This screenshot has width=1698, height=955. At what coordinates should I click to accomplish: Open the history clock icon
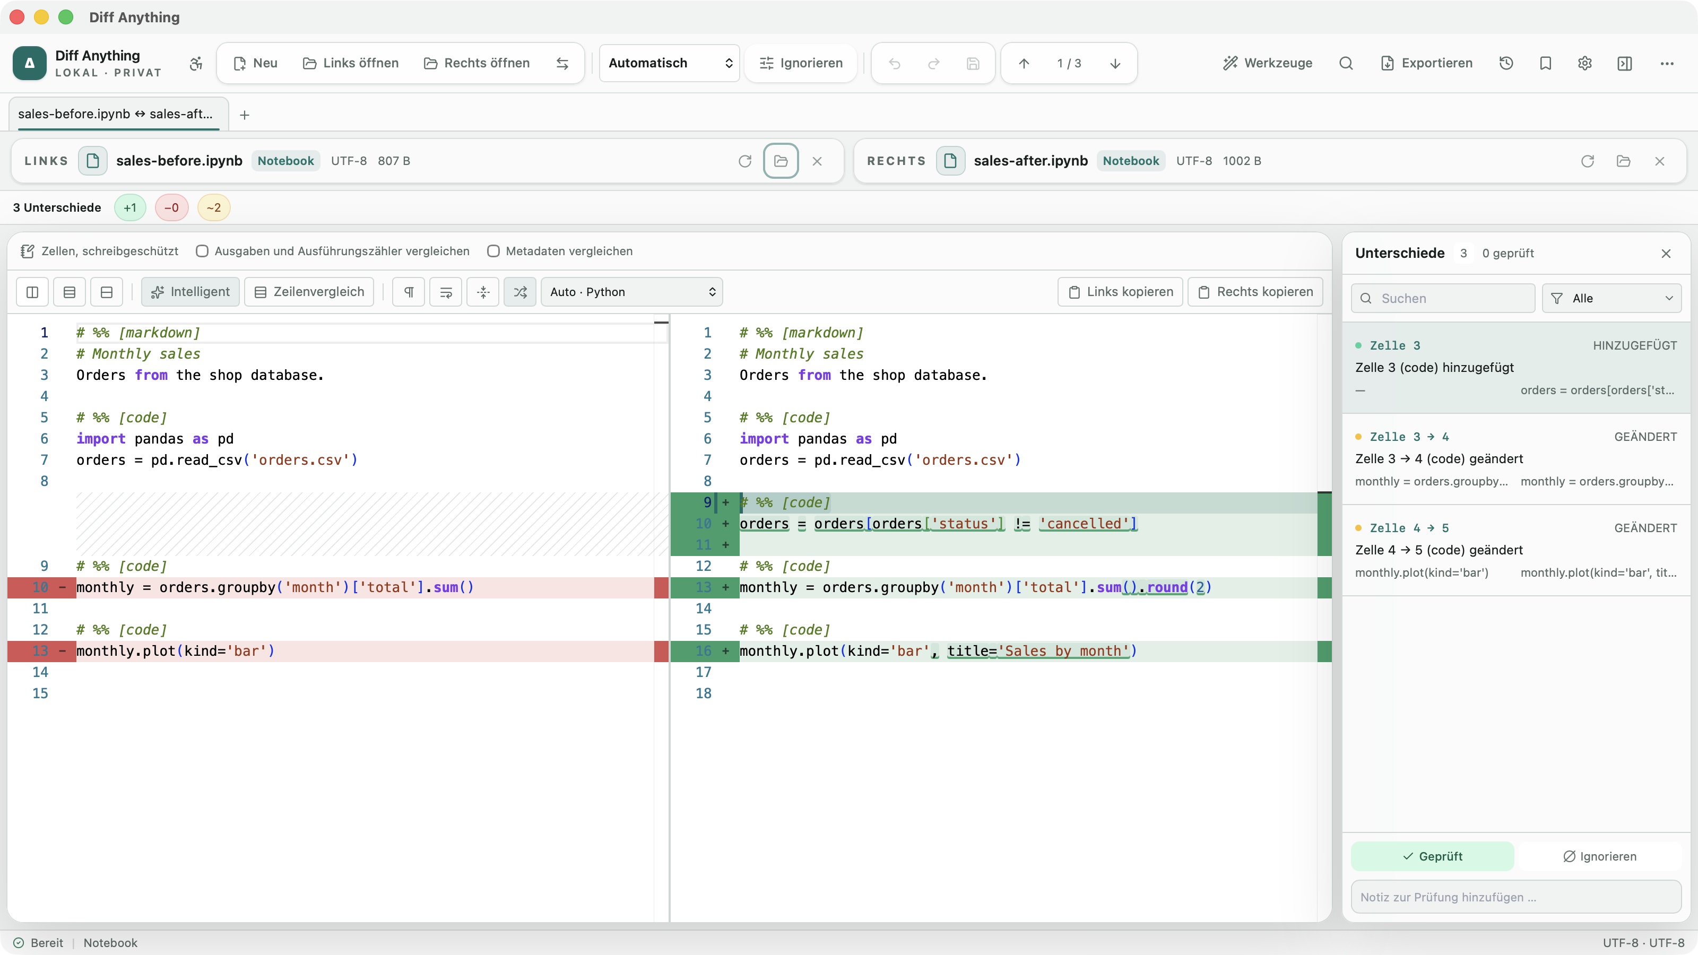point(1506,63)
